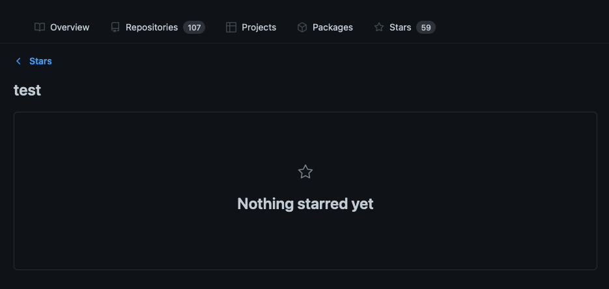
Task: Click the back chevron beside Stars
Action: pos(18,61)
